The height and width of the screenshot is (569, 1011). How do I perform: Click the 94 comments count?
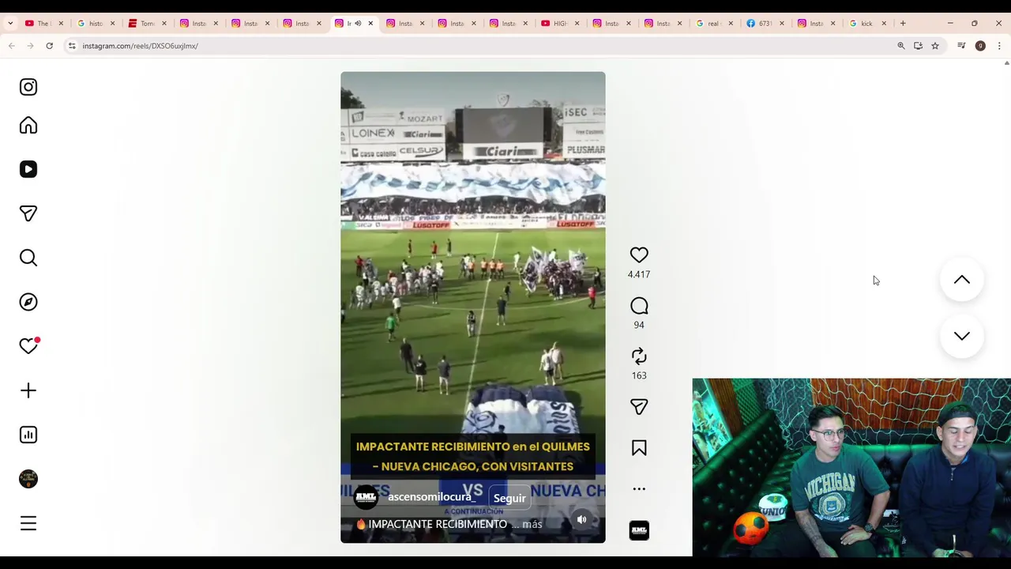pyautogui.click(x=639, y=325)
